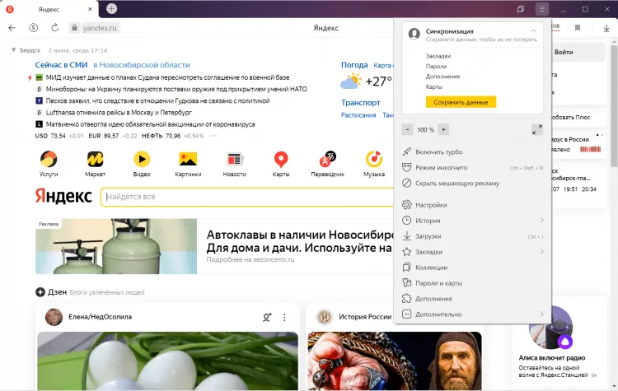The image size is (618, 391).
Task: Collapse the Синхронизация panel chevron
Action: pos(533,31)
